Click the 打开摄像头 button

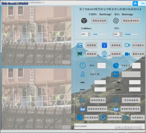138,45
